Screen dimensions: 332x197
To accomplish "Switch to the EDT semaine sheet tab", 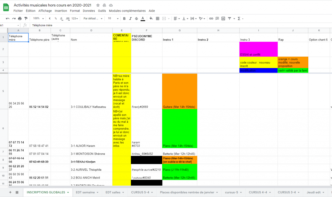I will (87, 192).
